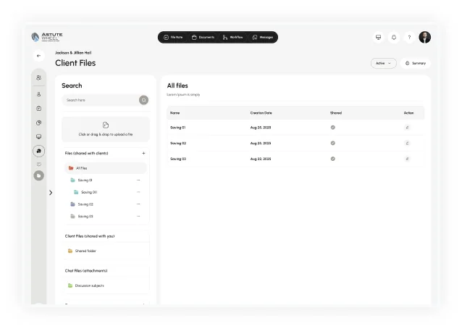Select the Saving 02 folder in tree
Screen dimensions: 462x329
point(82,204)
